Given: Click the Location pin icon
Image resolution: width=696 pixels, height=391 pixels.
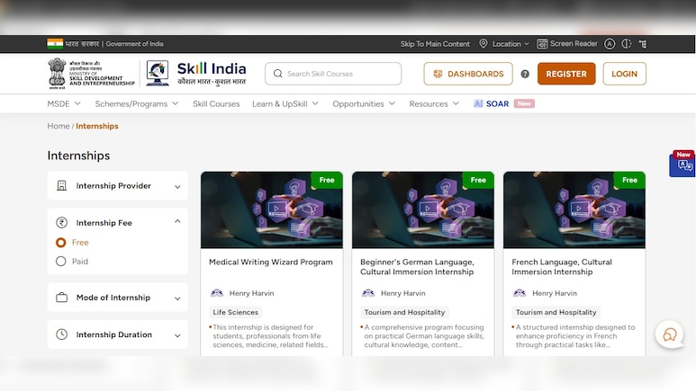Looking at the screenshot, I should (484, 43).
